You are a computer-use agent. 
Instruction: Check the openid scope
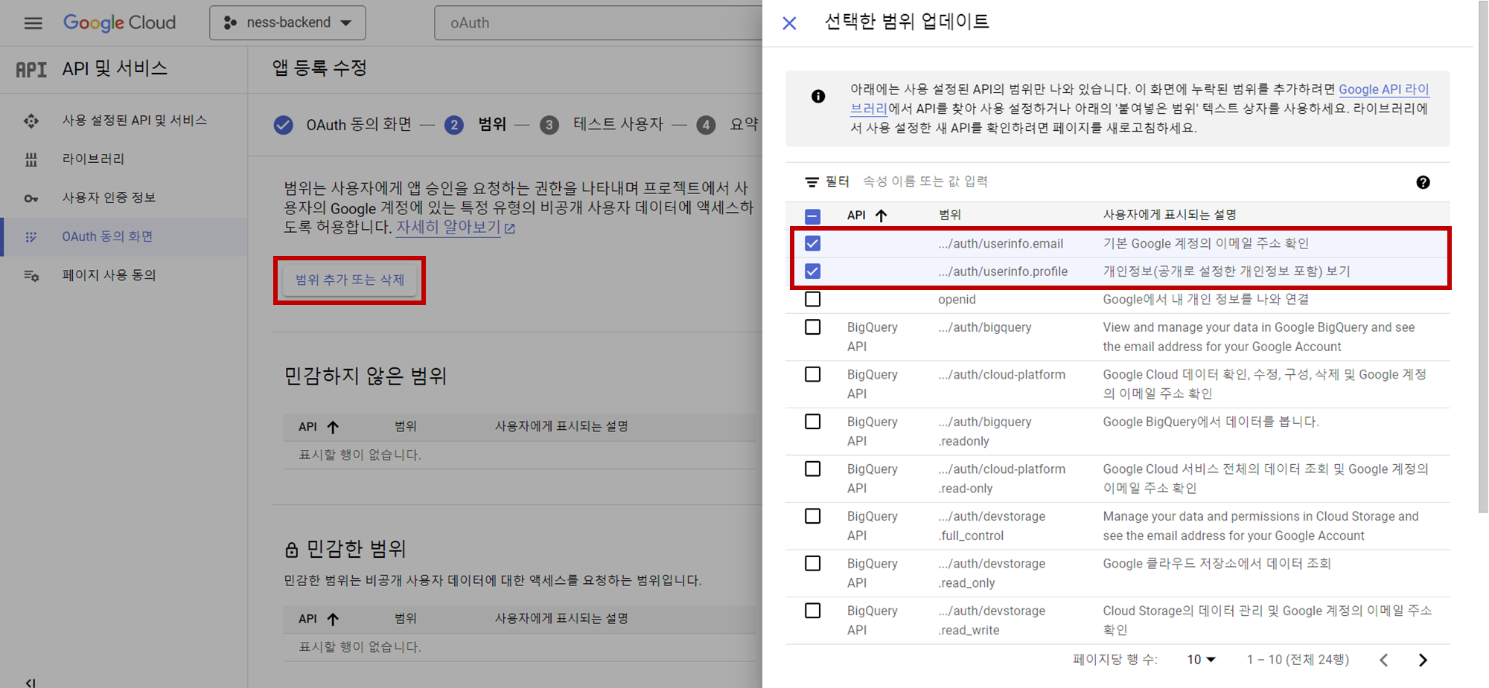[x=812, y=299]
